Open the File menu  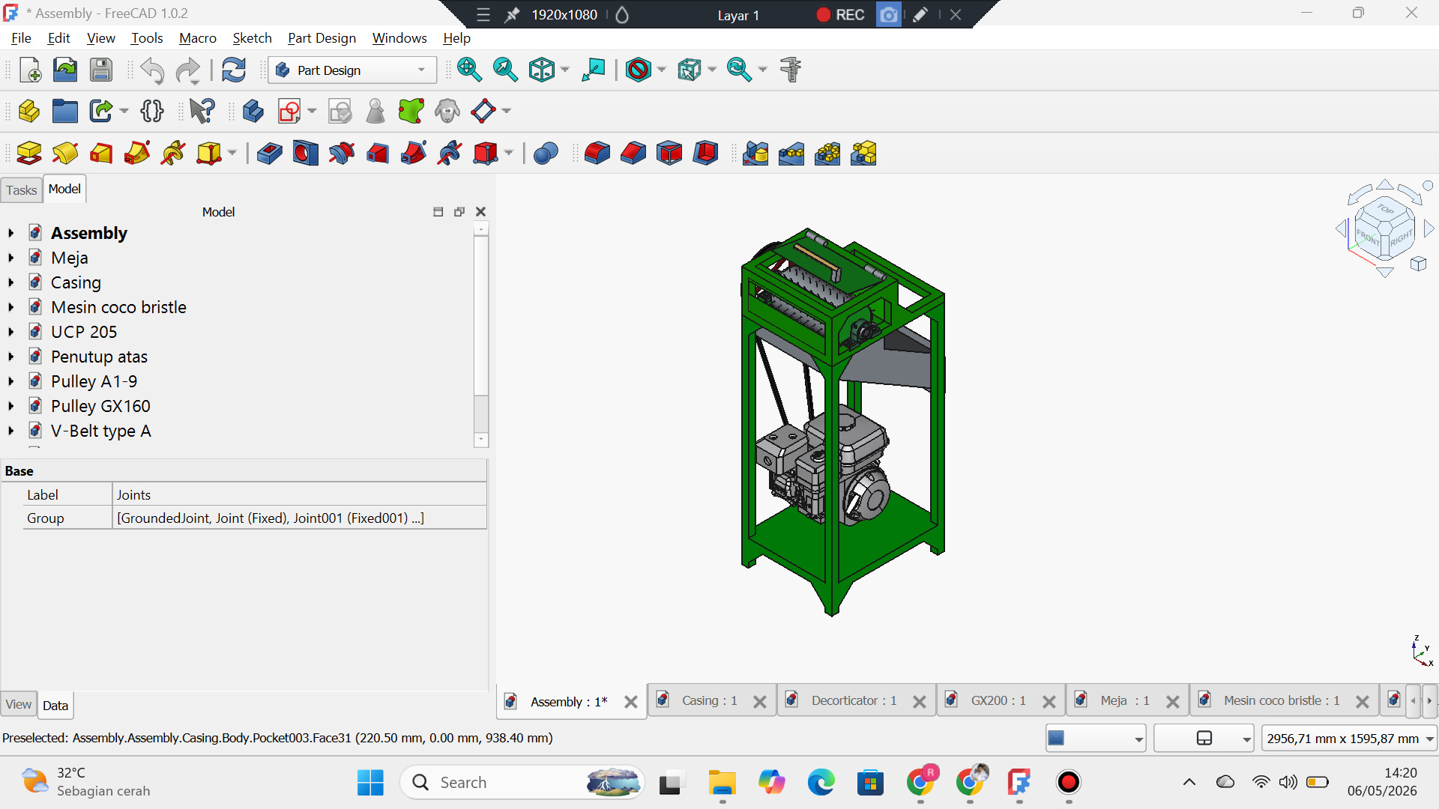tap(21, 37)
